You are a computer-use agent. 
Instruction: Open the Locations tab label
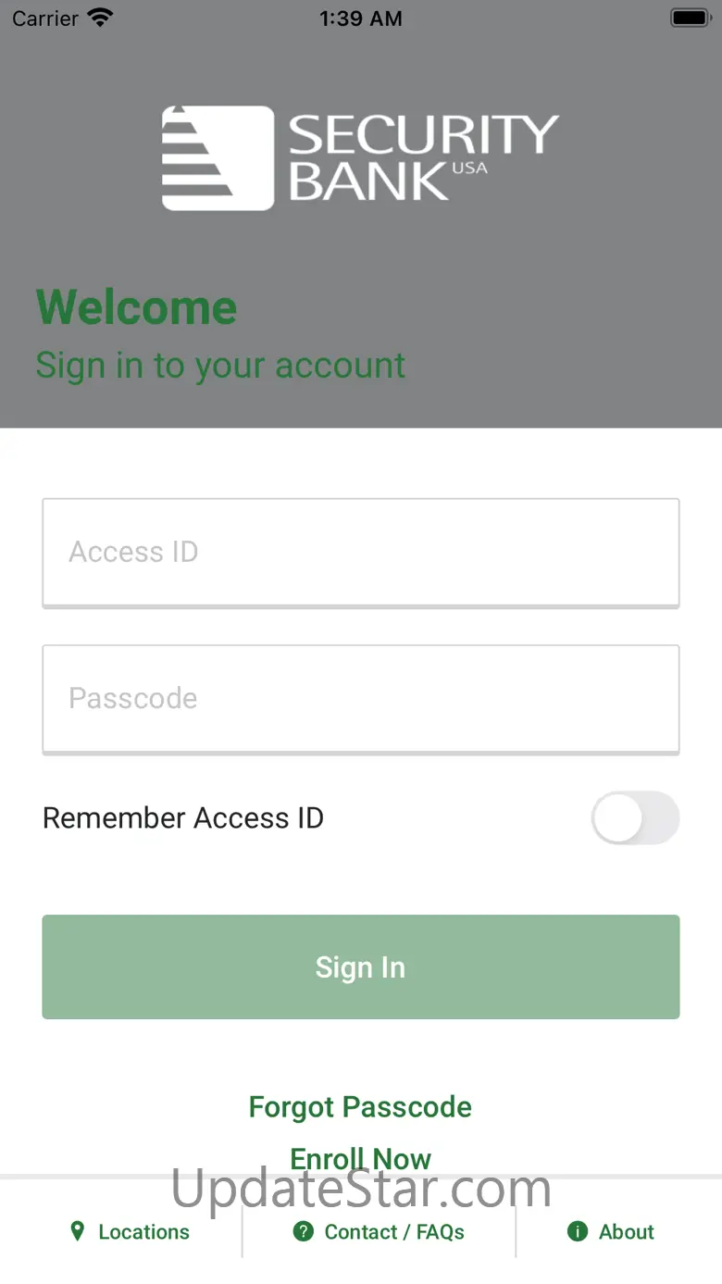point(143,1232)
